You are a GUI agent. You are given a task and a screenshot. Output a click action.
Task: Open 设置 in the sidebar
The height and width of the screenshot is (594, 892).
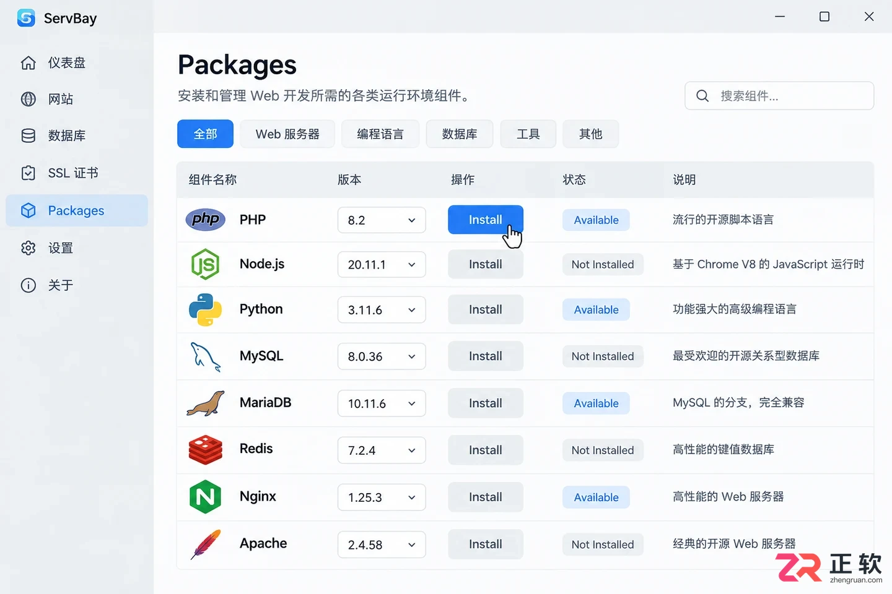click(77, 248)
